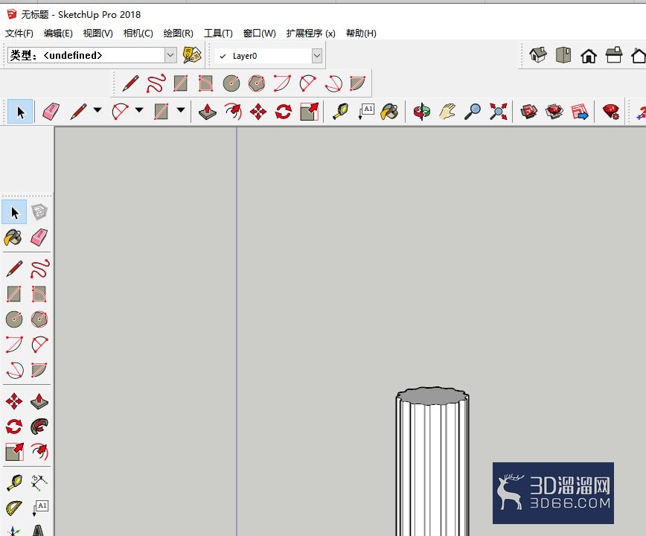Open the 相机(C) menu

(138, 33)
